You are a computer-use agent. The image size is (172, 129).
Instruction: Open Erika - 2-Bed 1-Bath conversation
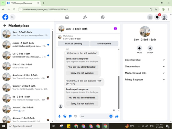[26, 66]
